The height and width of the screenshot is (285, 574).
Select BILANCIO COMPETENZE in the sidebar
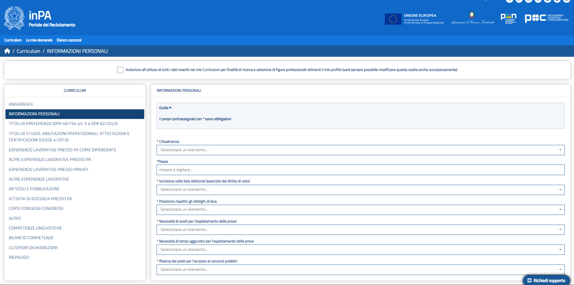pos(75,238)
